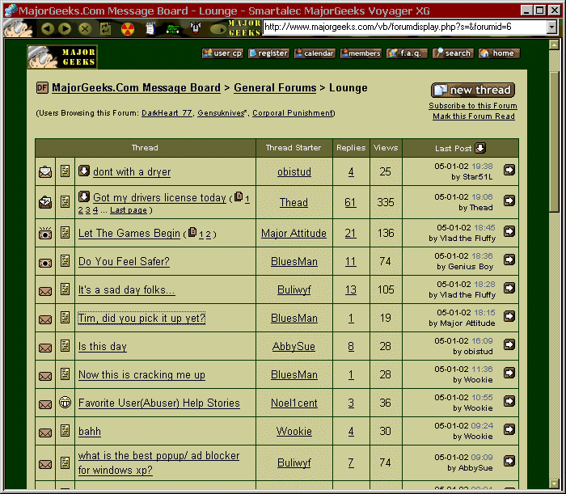566x494 pixels.
Task: Go to last post of Let The Games Begin
Action: point(509,231)
